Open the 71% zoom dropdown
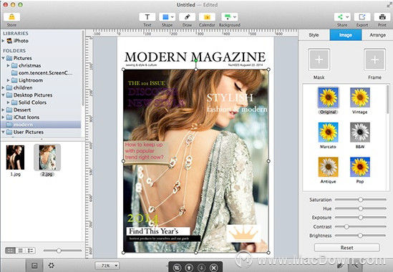 click(x=107, y=266)
